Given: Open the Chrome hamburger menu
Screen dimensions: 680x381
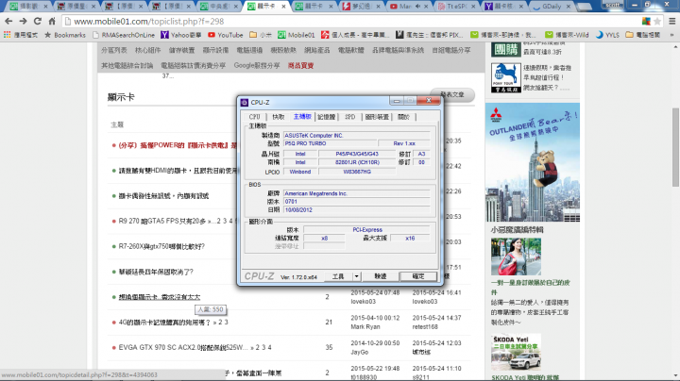Looking at the screenshot, I should [x=671, y=21].
